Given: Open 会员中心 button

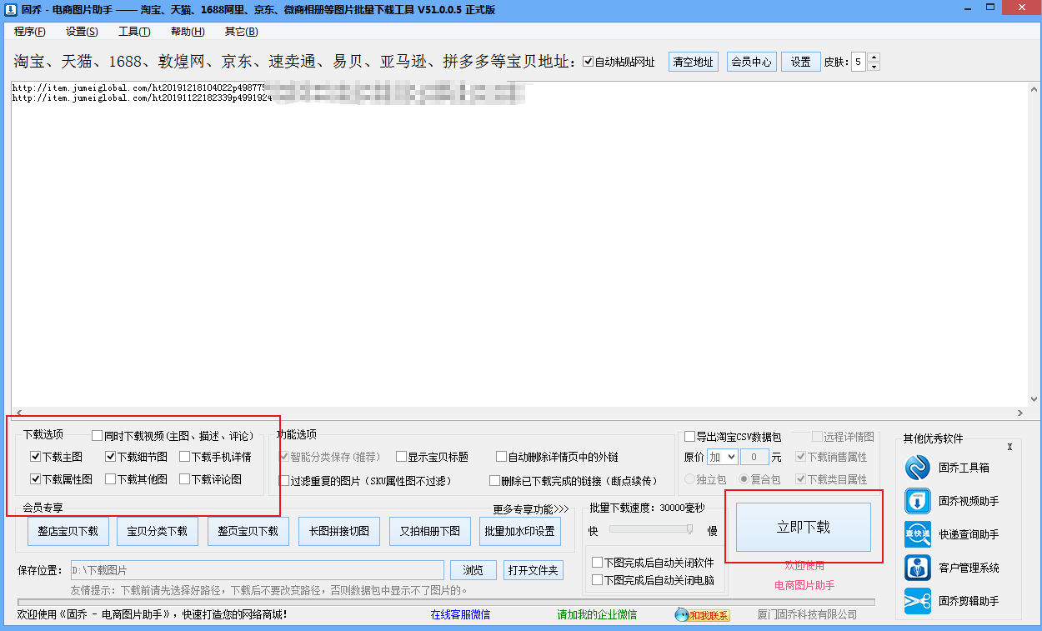Looking at the screenshot, I should (751, 62).
